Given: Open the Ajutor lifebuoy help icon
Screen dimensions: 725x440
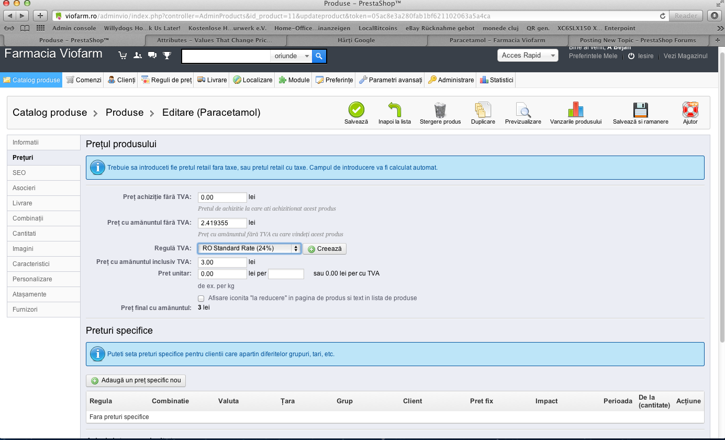Looking at the screenshot, I should tap(690, 110).
